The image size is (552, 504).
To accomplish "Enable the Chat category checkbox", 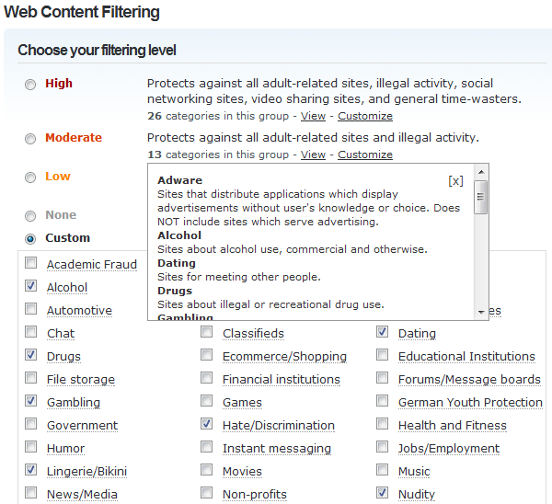I will point(31,333).
